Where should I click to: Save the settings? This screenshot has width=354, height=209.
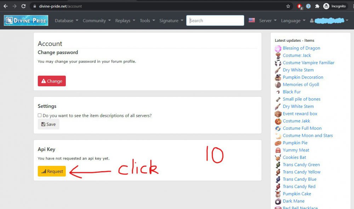point(48,124)
